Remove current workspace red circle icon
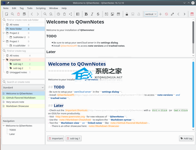This screenshot has width=196, height=150. tap(166, 14)
